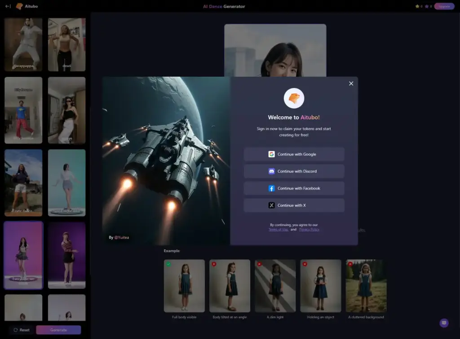
Task: Click the Aitubo mascot avatar in the dialog
Action: (x=294, y=98)
